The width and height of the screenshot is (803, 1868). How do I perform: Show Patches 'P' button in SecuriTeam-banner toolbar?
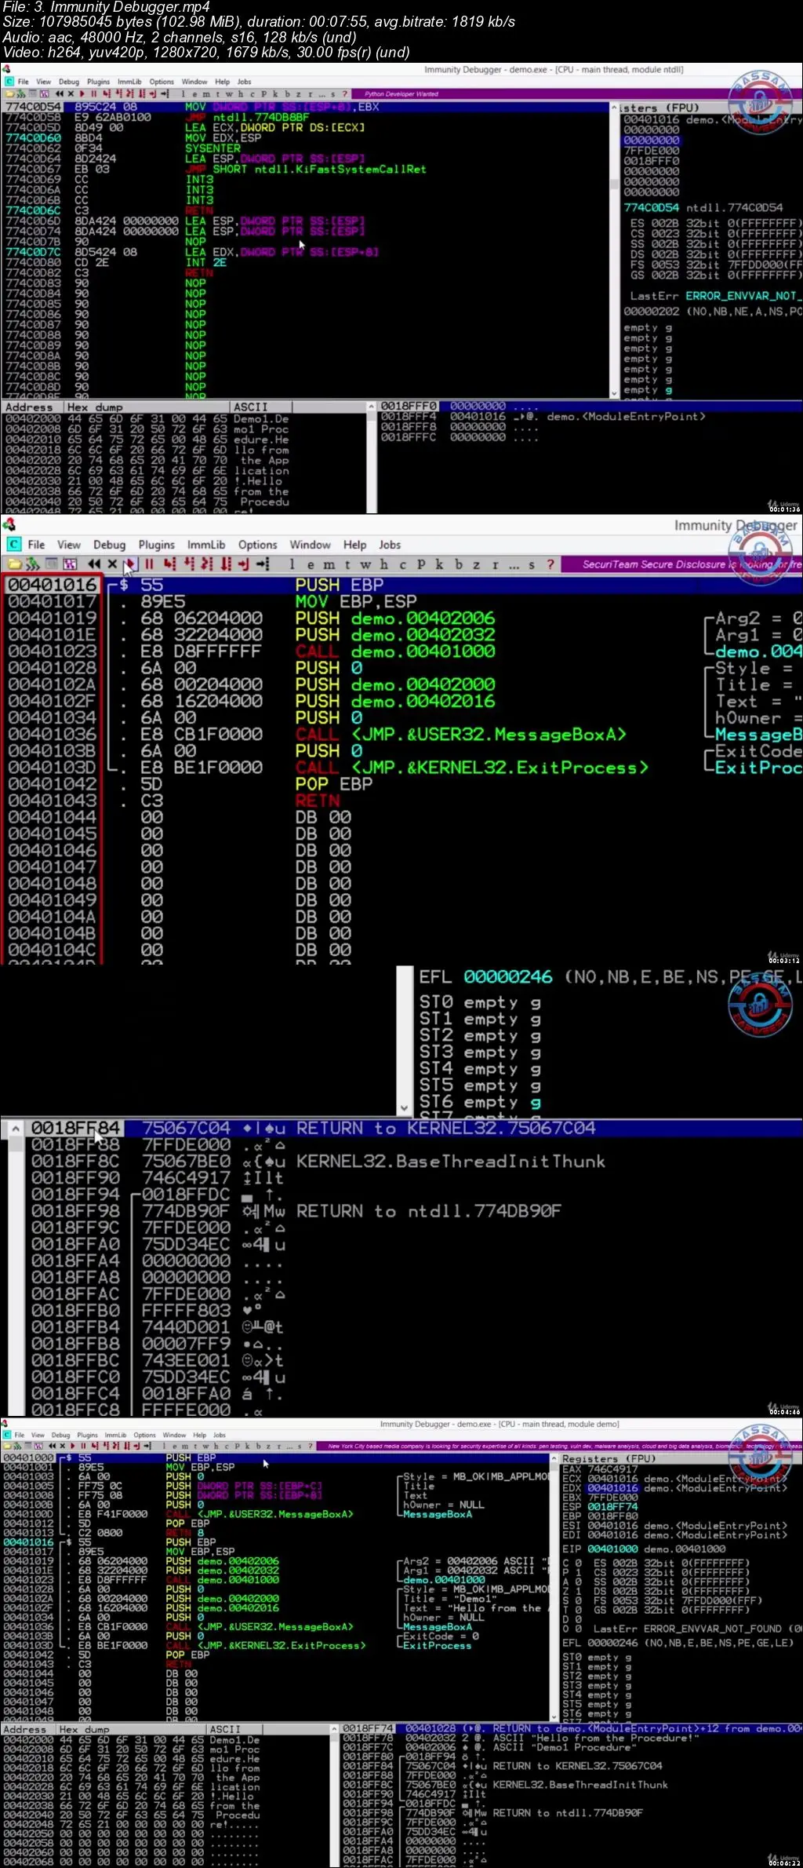click(421, 564)
